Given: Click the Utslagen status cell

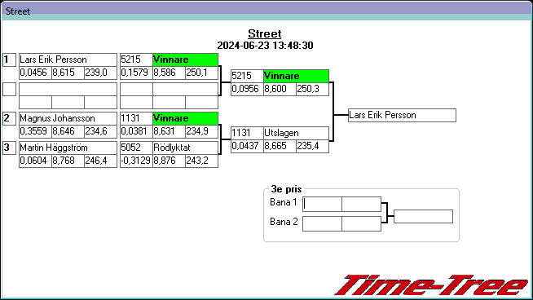Looking at the screenshot, I should [x=296, y=133].
